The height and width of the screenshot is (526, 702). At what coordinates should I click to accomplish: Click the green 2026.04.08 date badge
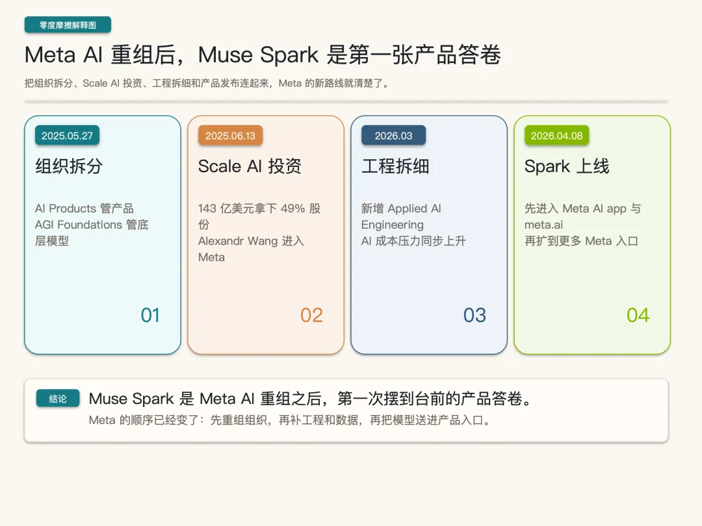coord(556,136)
